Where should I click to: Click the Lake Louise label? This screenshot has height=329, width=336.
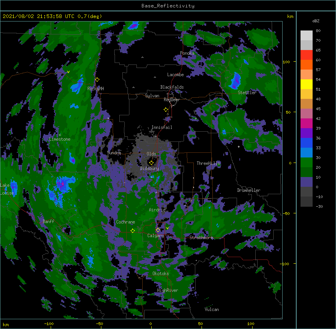click(x=7, y=189)
